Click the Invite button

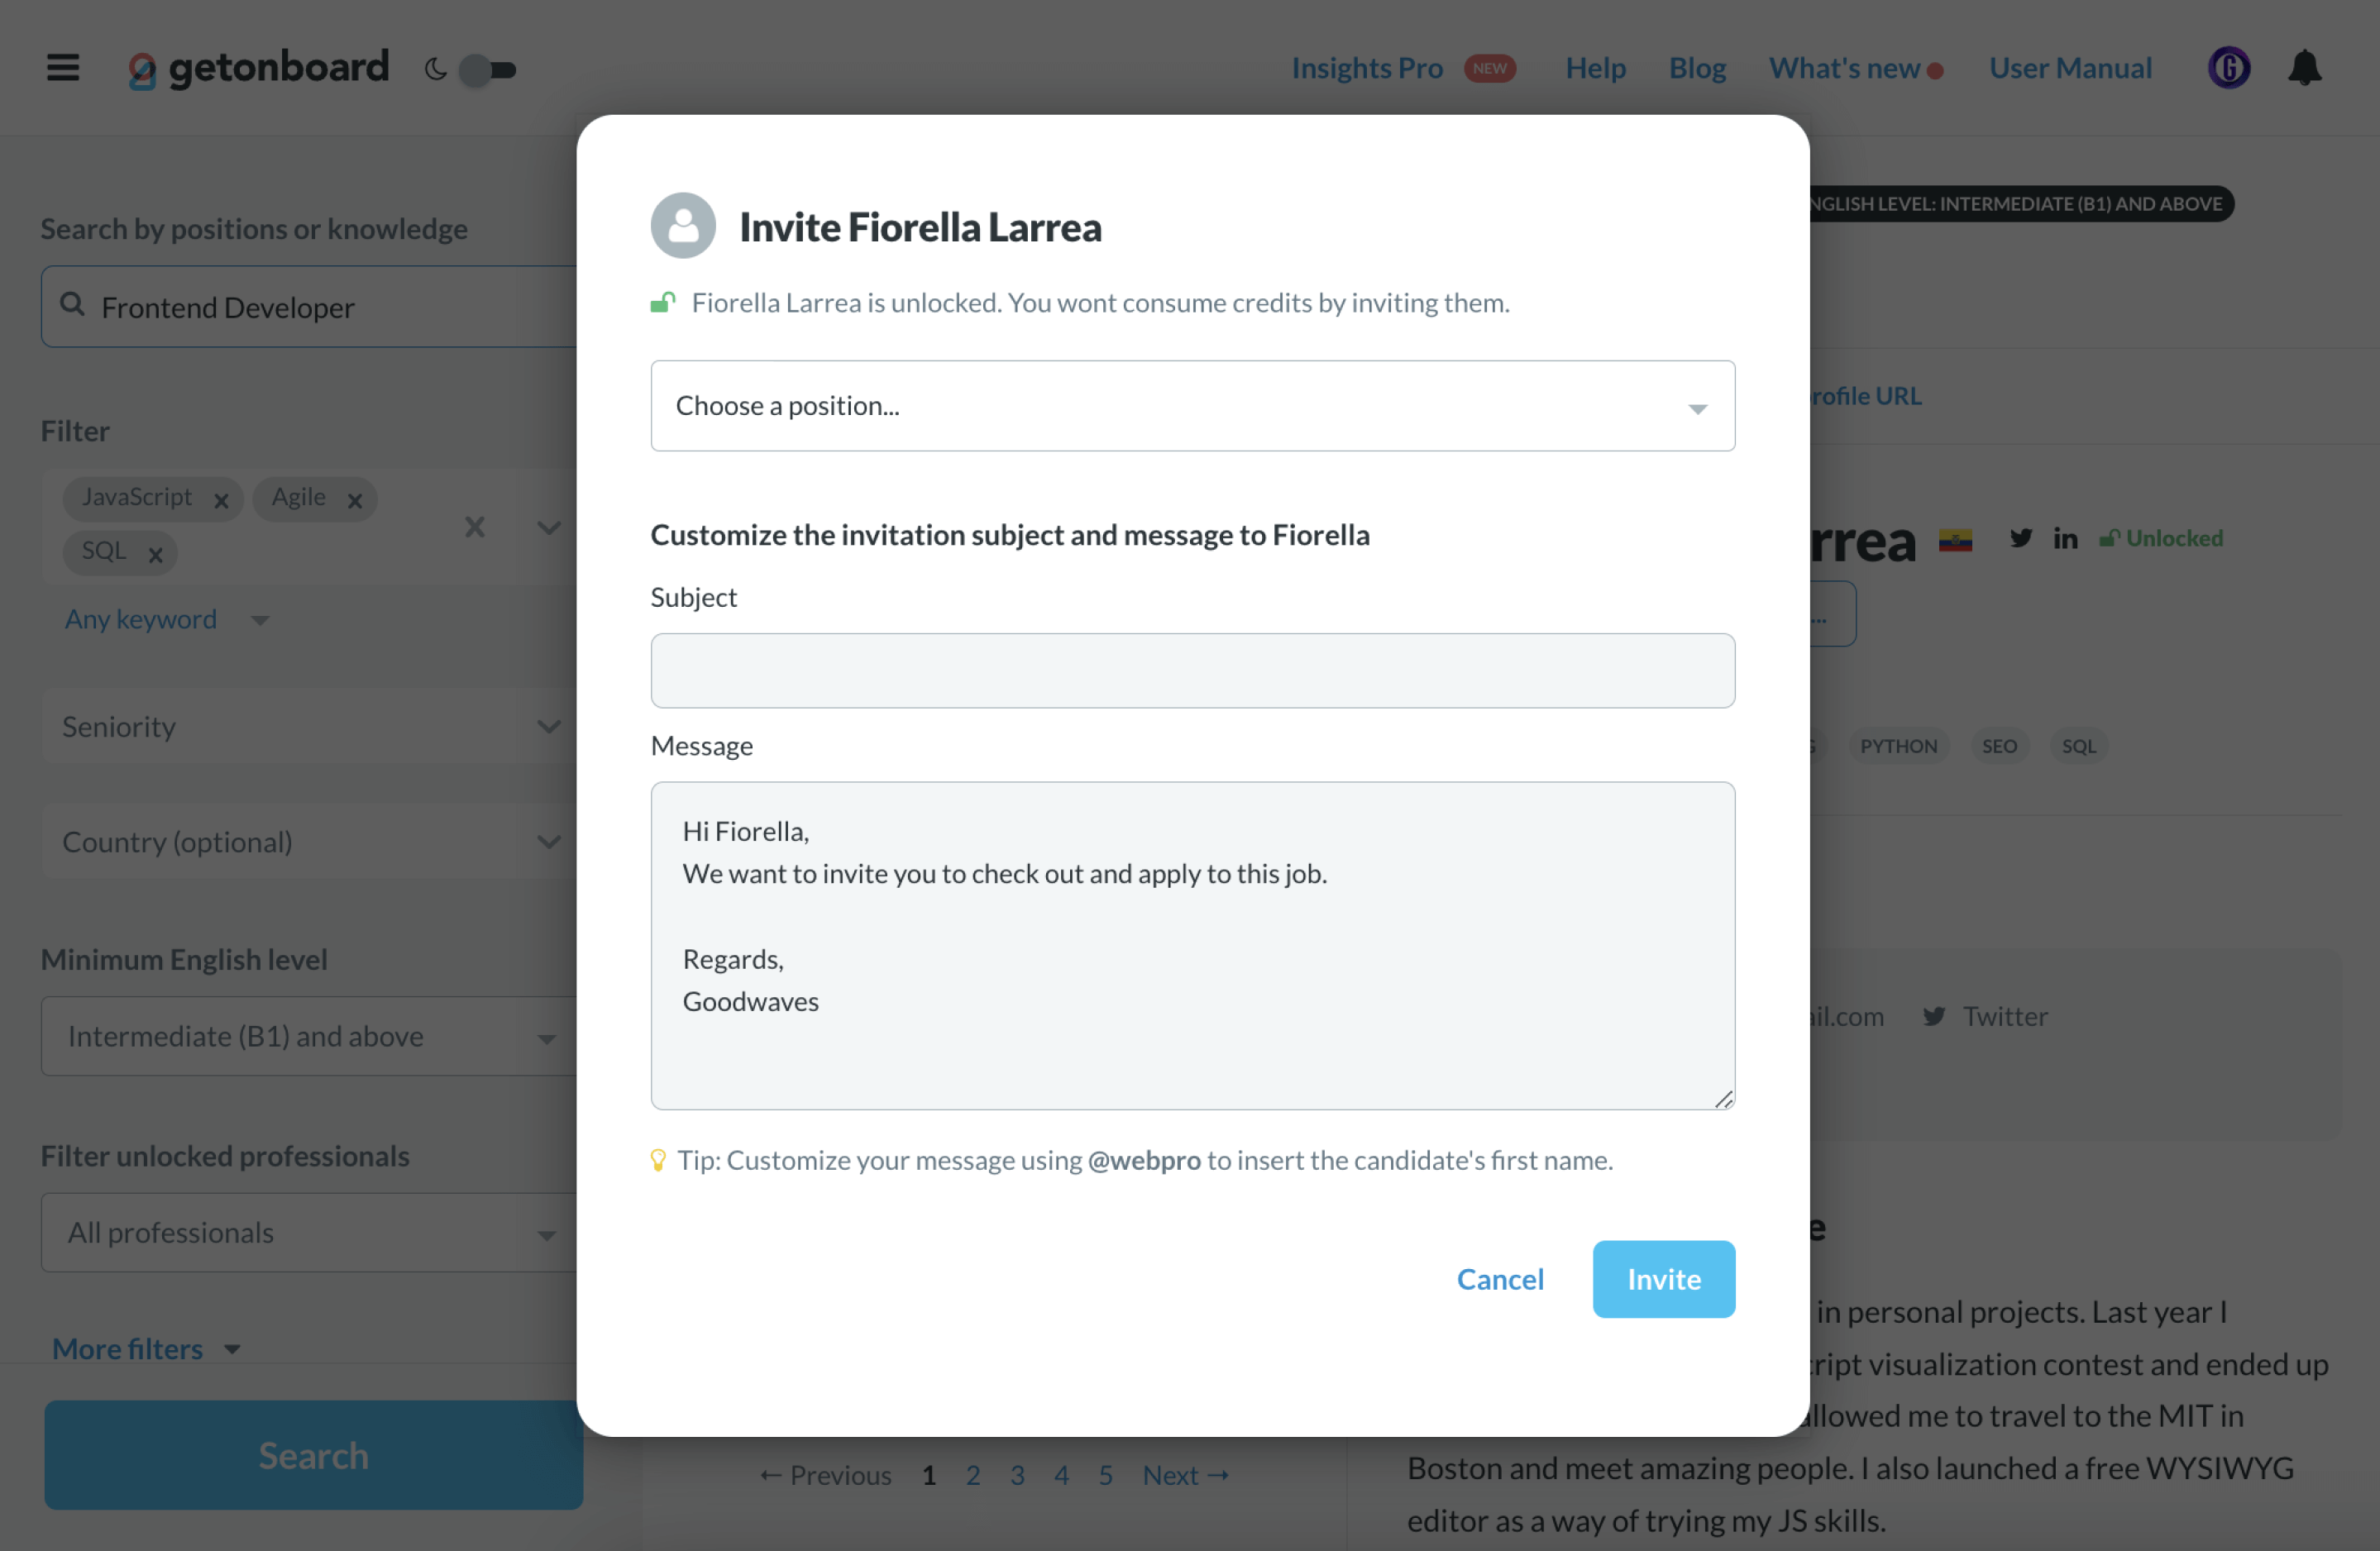click(1663, 1278)
